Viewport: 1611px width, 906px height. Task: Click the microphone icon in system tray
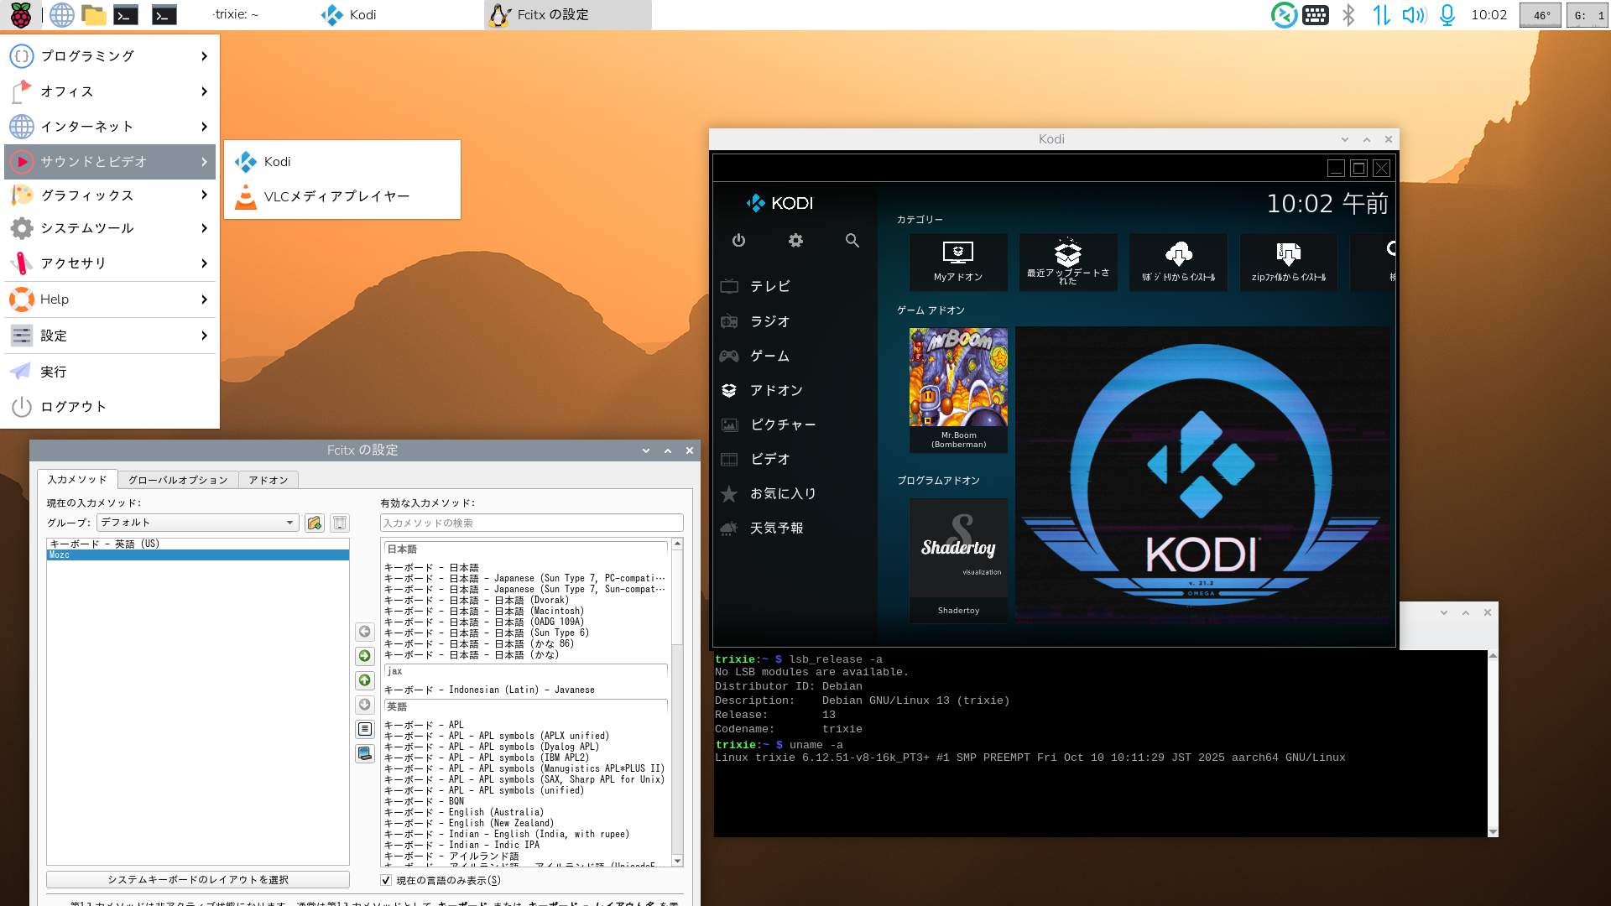1447,15
